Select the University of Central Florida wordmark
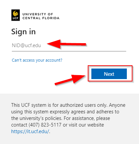 coord(41,16)
